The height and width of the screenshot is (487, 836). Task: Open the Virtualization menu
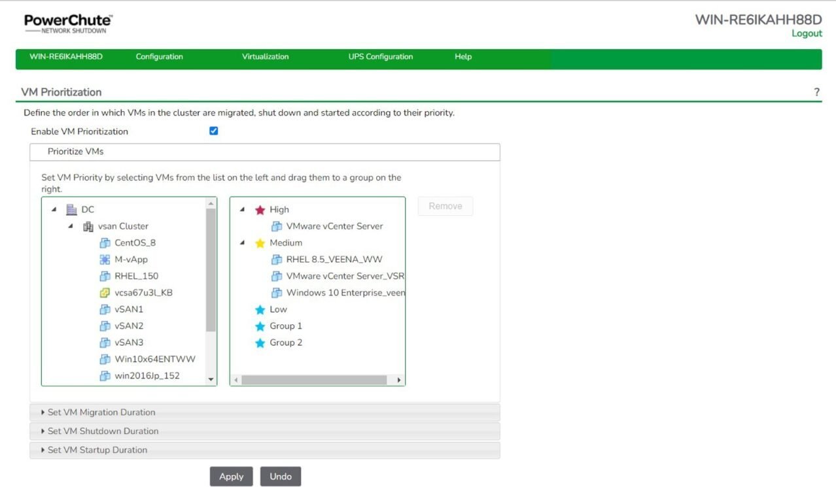(x=265, y=57)
